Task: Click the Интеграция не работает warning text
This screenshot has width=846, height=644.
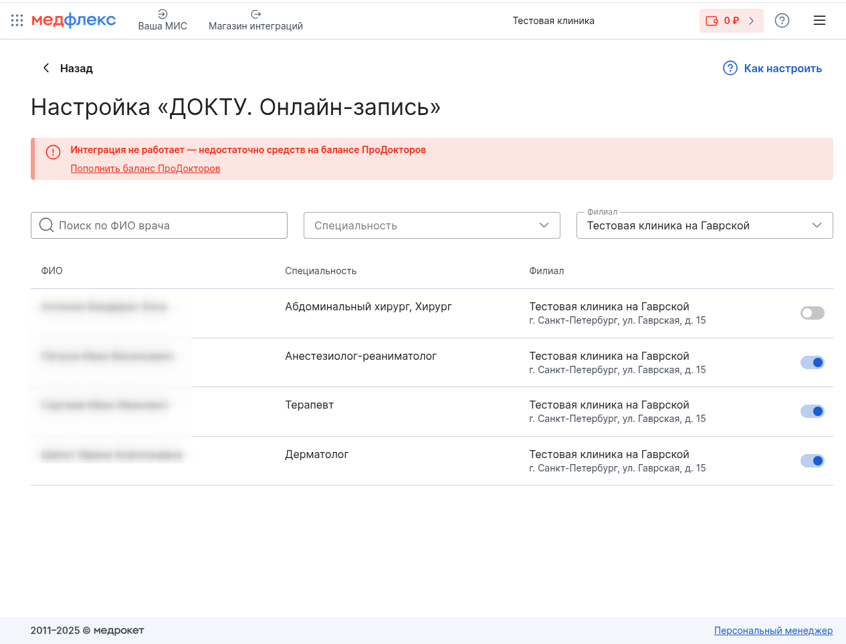Action: 248,150
